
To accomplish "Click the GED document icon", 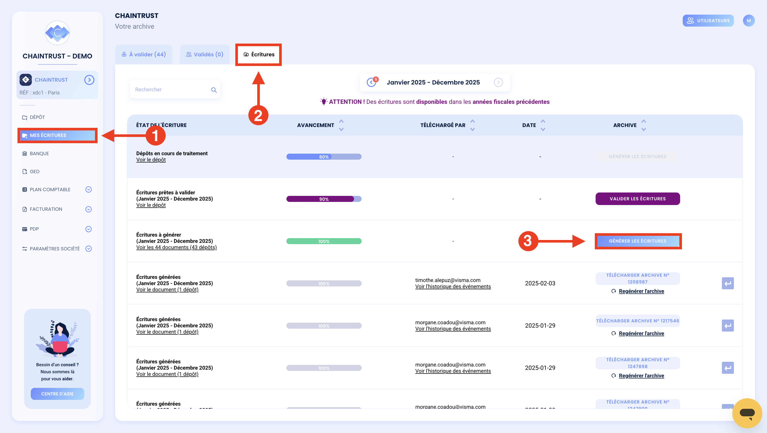I will [x=25, y=172].
